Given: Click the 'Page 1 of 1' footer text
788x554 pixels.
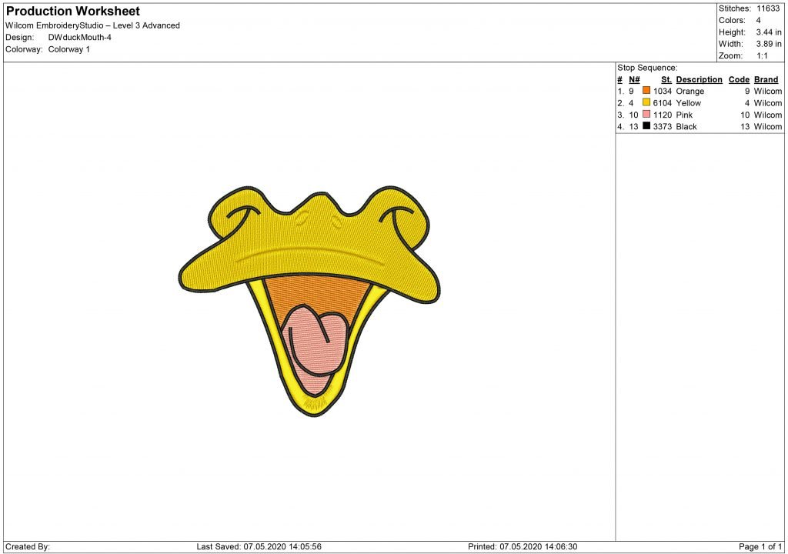Looking at the screenshot, I should 760,546.
